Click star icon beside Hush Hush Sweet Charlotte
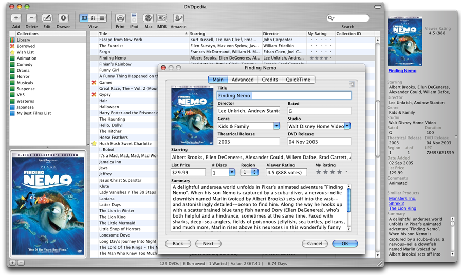Viewport: 461px width, 275px height. (x=94, y=144)
